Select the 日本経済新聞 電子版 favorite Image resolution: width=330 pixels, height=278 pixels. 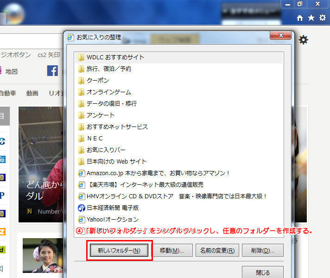pyautogui.click(x=113, y=208)
